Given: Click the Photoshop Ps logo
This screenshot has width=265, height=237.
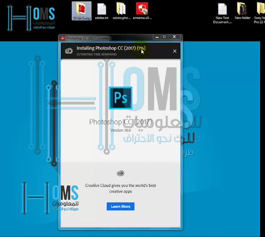Looking at the screenshot, I should point(120,98).
